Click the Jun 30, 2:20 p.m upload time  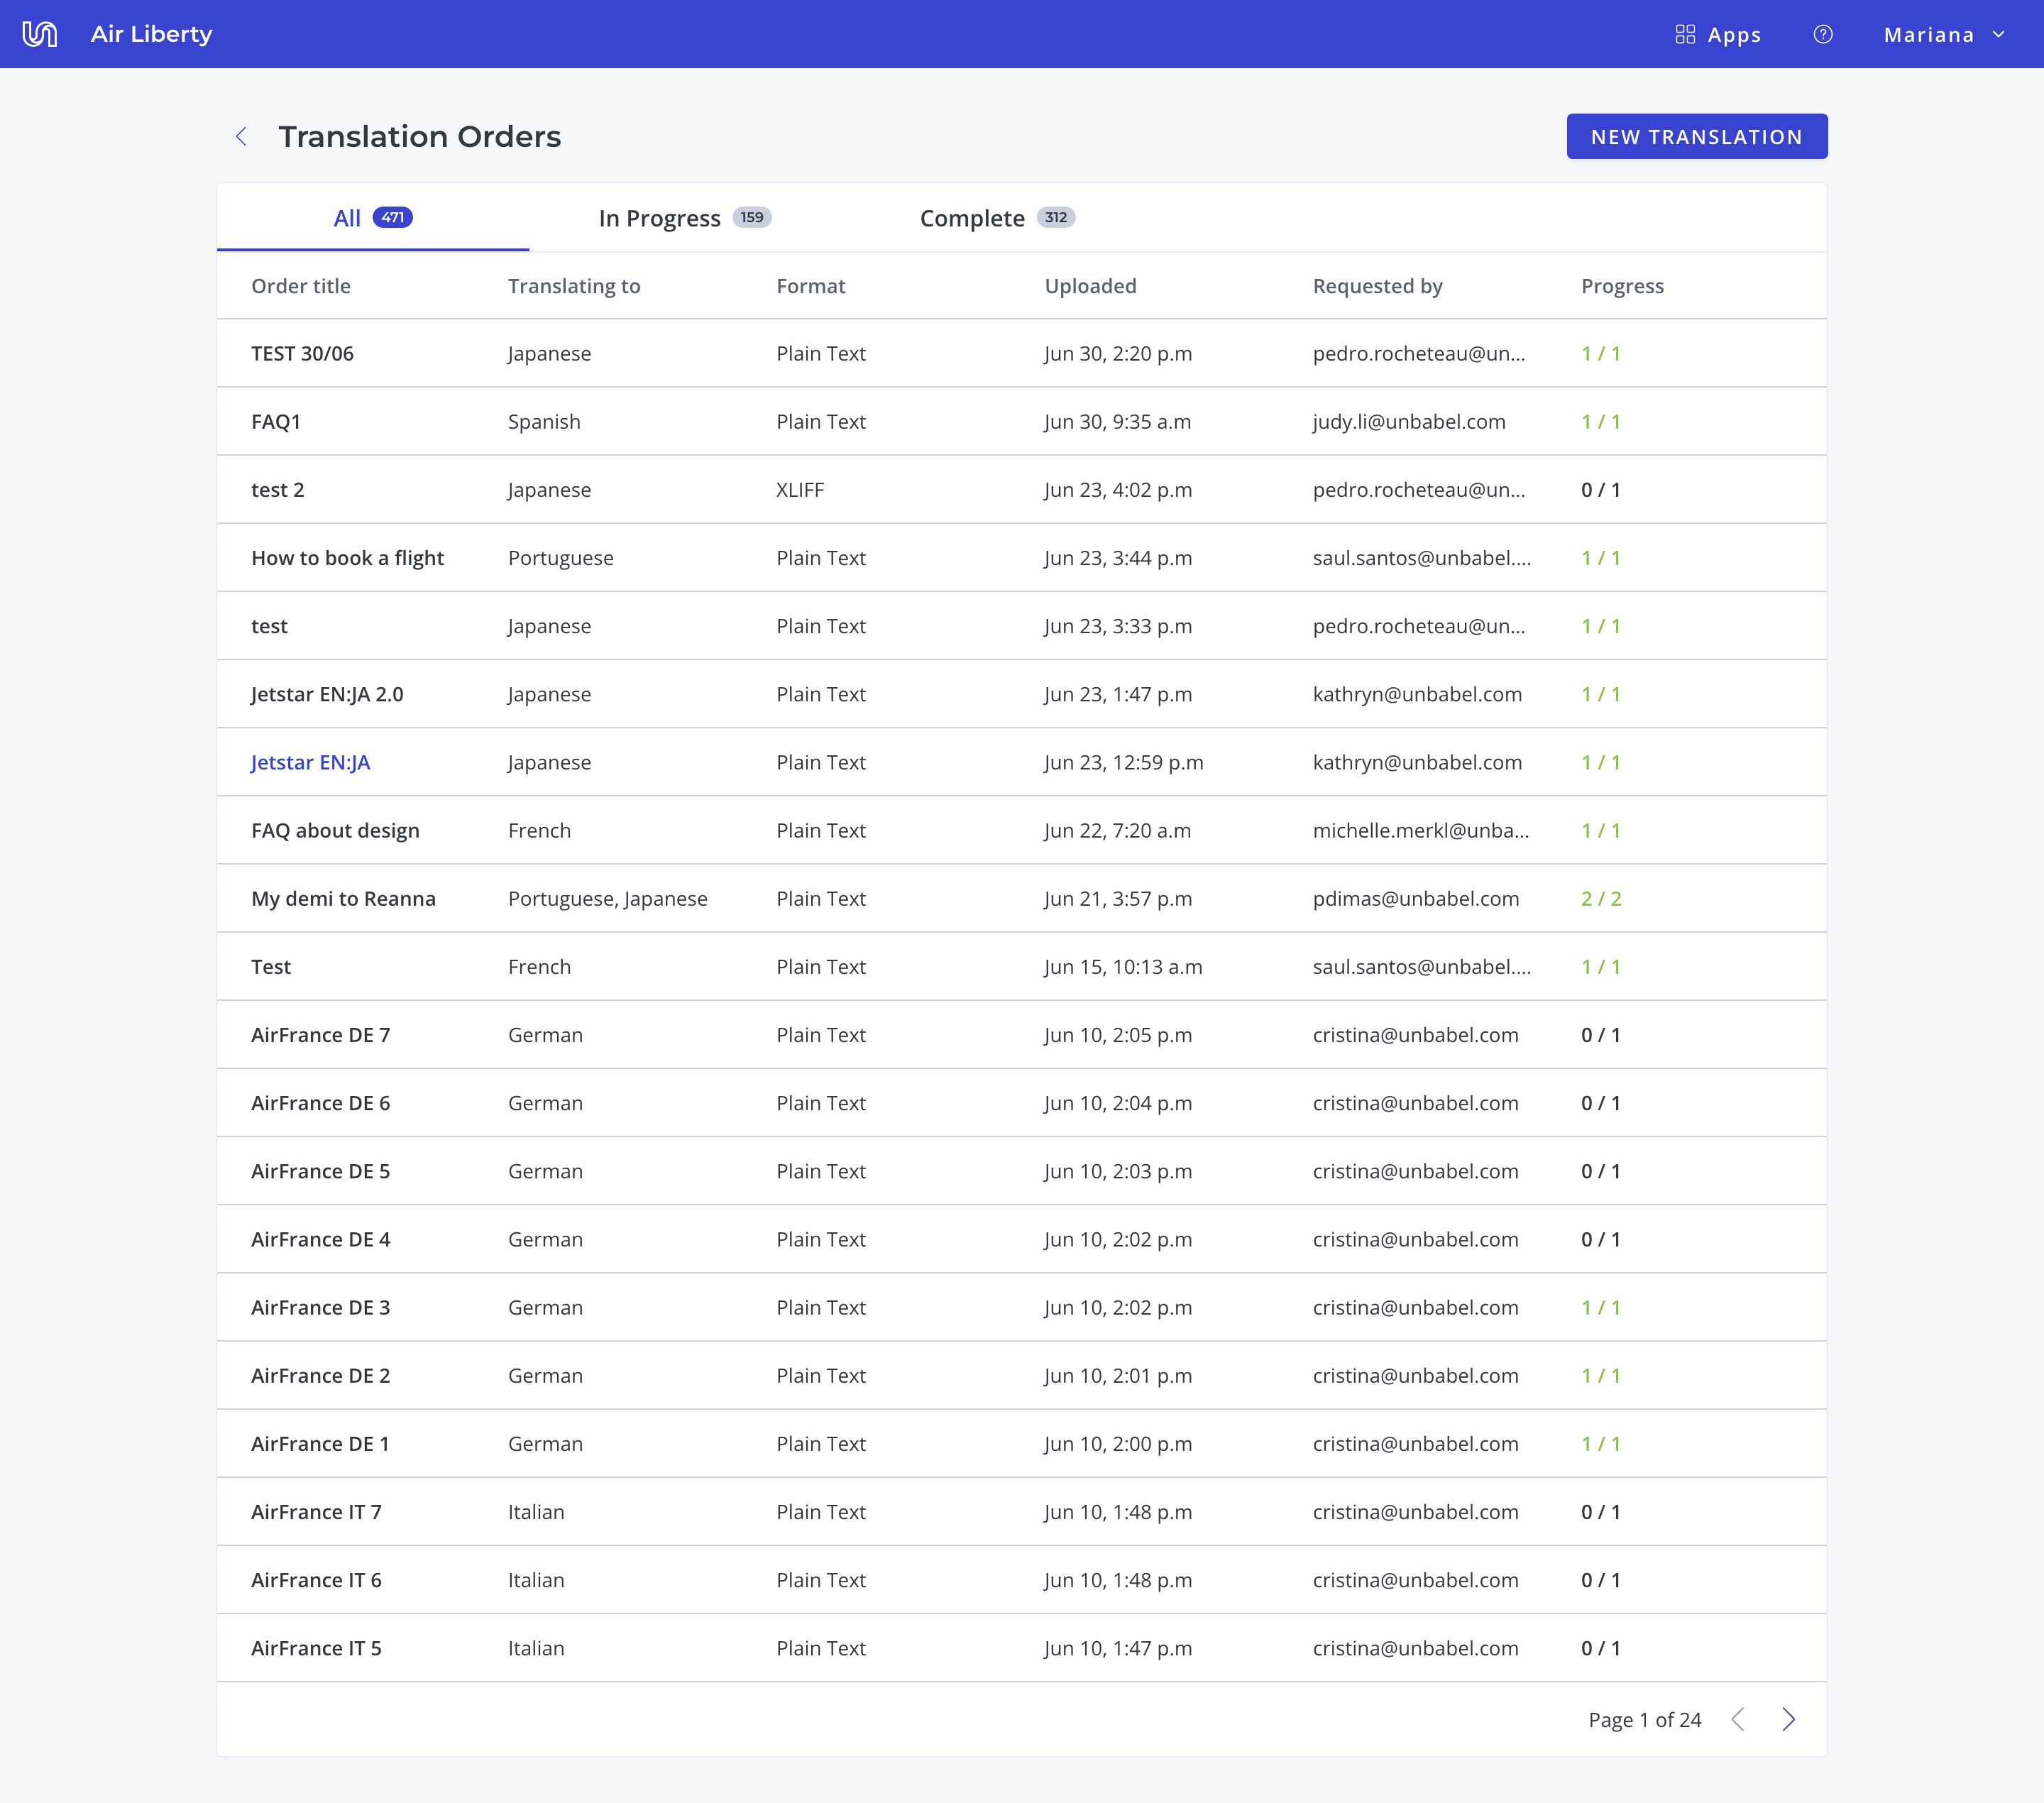[1118, 353]
